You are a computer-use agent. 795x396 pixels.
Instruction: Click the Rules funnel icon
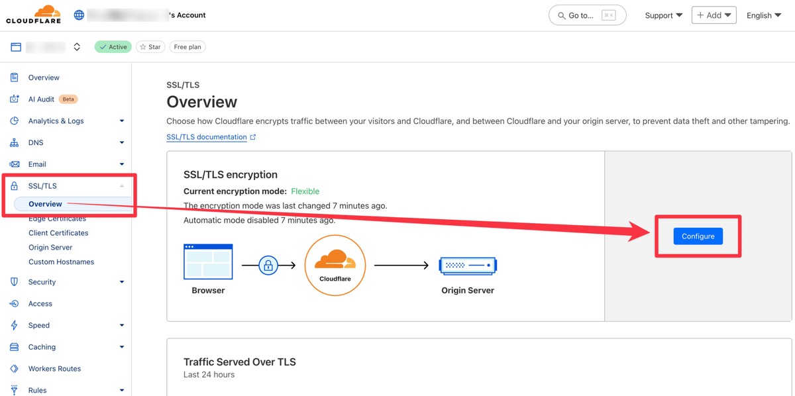[x=14, y=390]
